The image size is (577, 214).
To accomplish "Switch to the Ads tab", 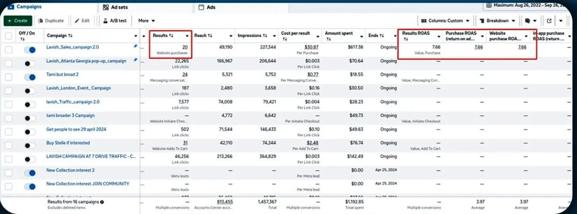I will click(207, 7).
